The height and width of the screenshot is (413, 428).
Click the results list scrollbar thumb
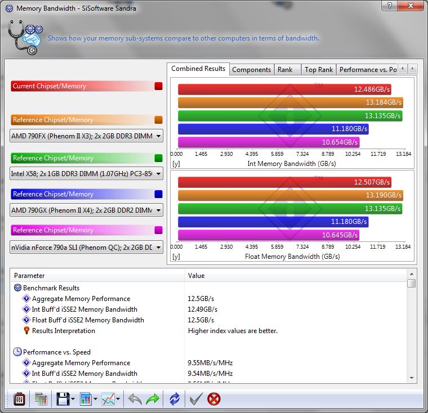point(412,283)
